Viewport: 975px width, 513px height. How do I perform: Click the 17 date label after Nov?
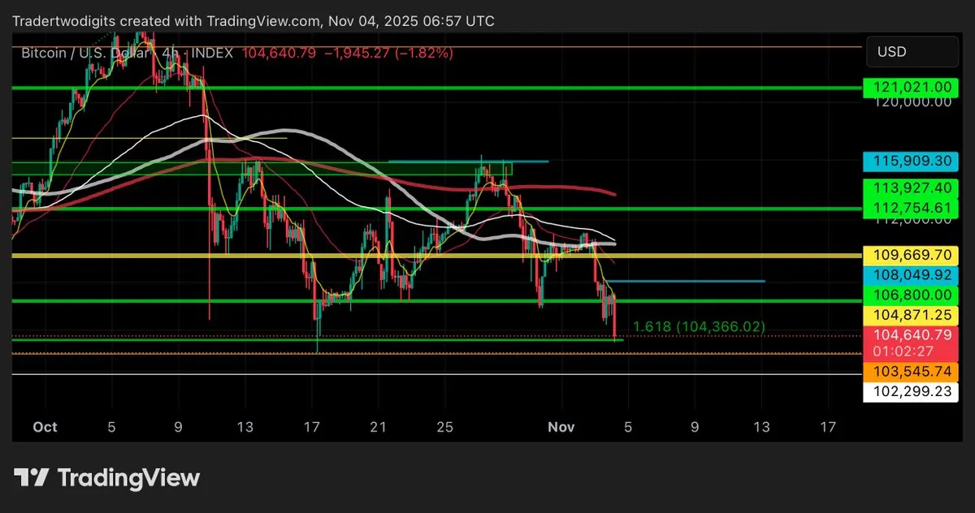point(827,427)
